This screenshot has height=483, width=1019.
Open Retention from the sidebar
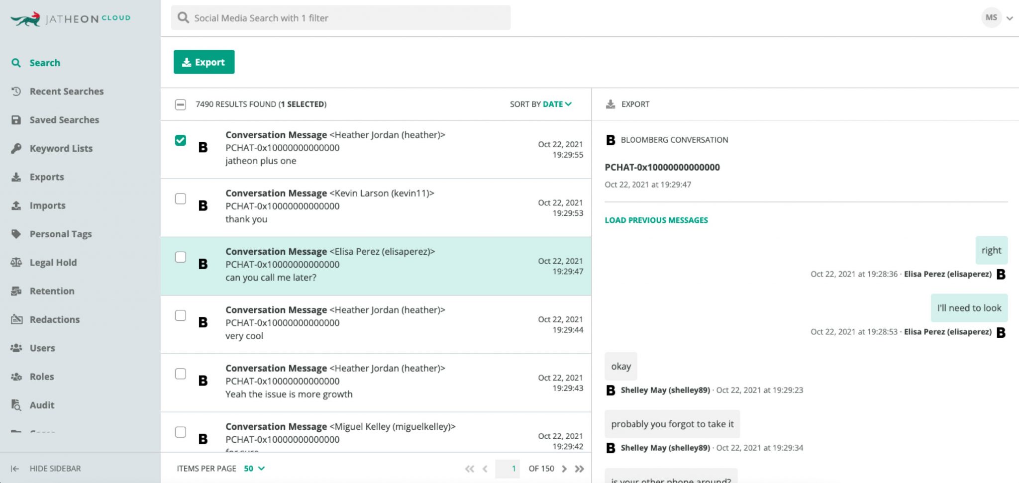[x=52, y=291]
